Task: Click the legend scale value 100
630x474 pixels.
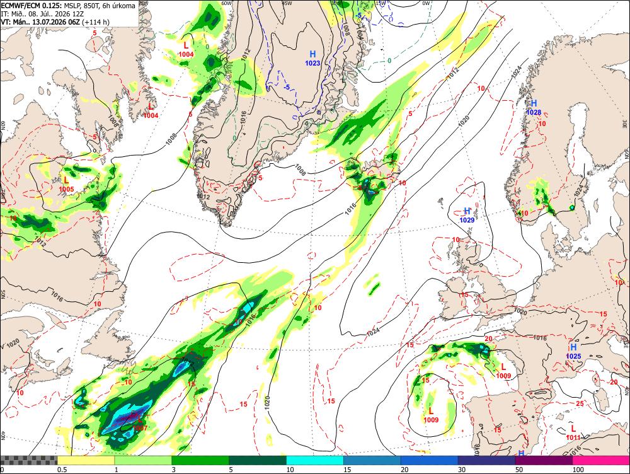Action: click(578, 470)
